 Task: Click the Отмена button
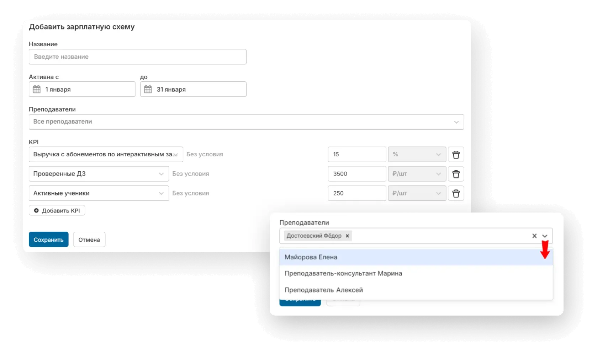click(89, 240)
